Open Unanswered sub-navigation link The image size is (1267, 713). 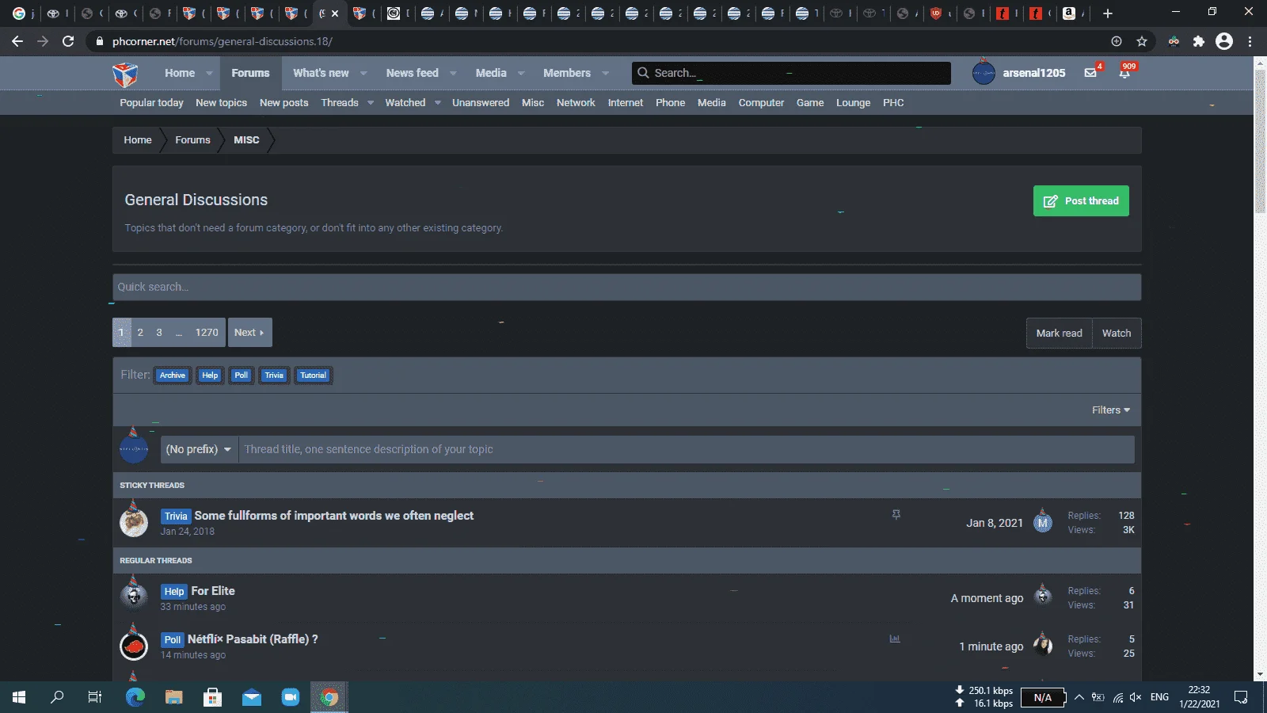click(481, 103)
